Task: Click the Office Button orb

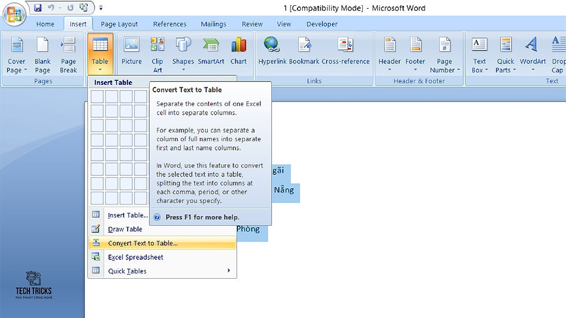Action: pos(14,14)
